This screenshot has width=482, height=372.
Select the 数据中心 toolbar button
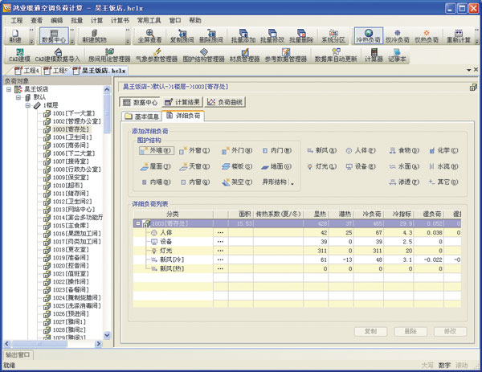(x=54, y=36)
